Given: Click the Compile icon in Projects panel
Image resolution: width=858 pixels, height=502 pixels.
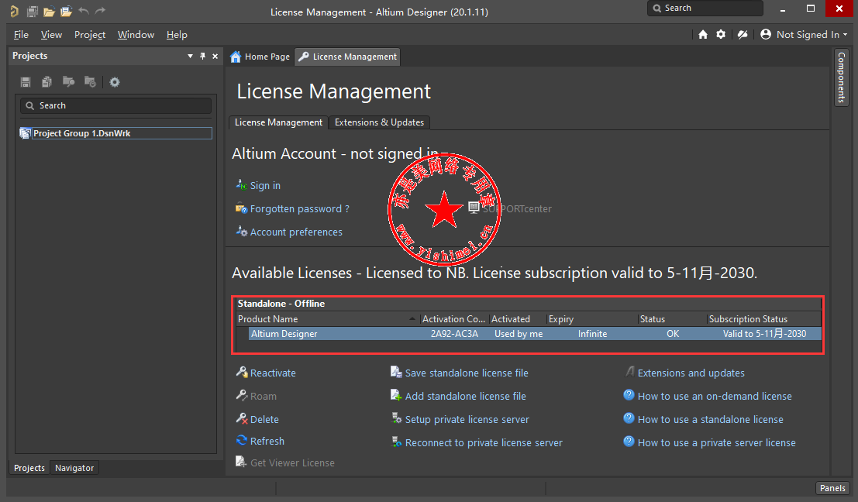Looking at the screenshot, I should pyautogui.click(x=47, y=82).
